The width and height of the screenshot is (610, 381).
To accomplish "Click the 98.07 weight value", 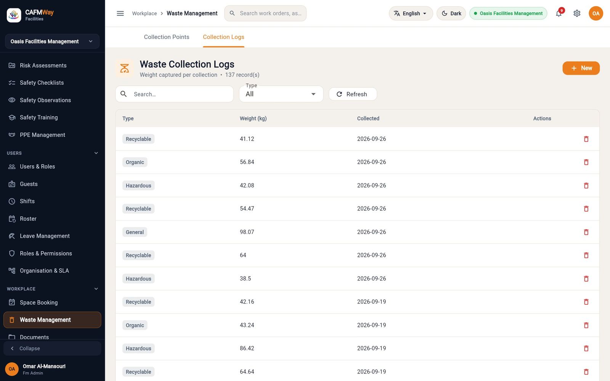I will tap(247, 232).
